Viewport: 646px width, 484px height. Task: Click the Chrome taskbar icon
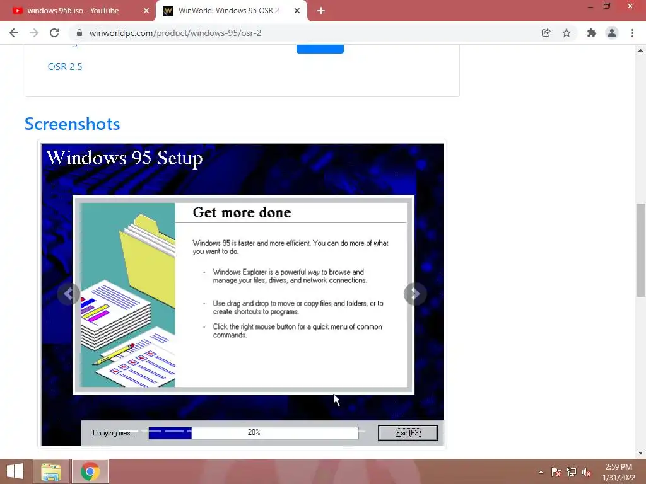[90, 471]
